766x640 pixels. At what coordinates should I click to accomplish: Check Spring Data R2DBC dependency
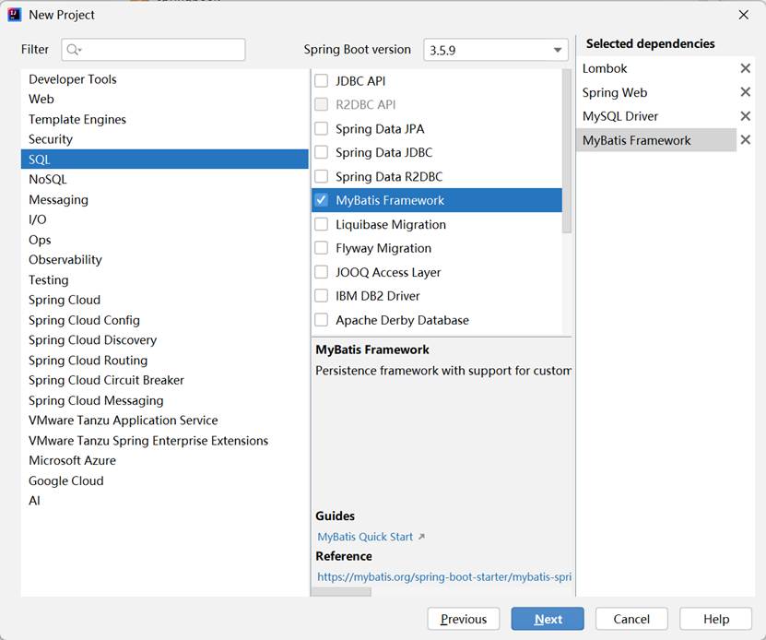(321, 176)
